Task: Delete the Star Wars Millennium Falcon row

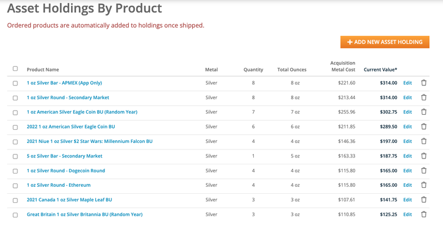Action: tap(423, 141)
